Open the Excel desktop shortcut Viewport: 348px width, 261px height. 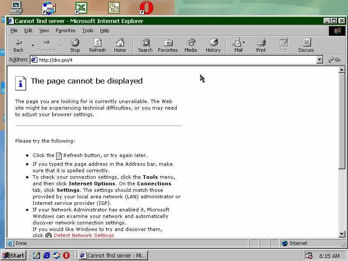point(81,8)
